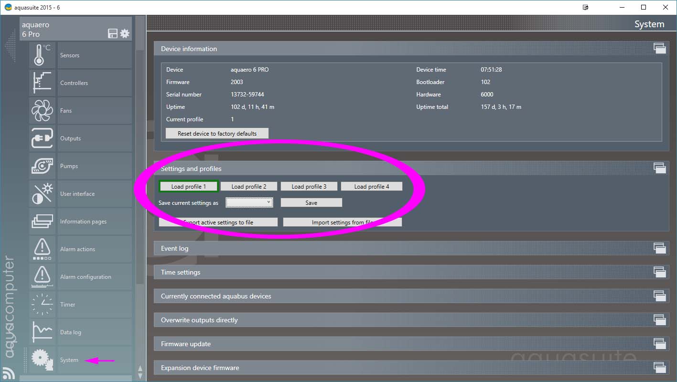Click the gear icon beside aquaero 6 Pro
Viewport: 677px width, 382px height.
[x=125, y=33]
